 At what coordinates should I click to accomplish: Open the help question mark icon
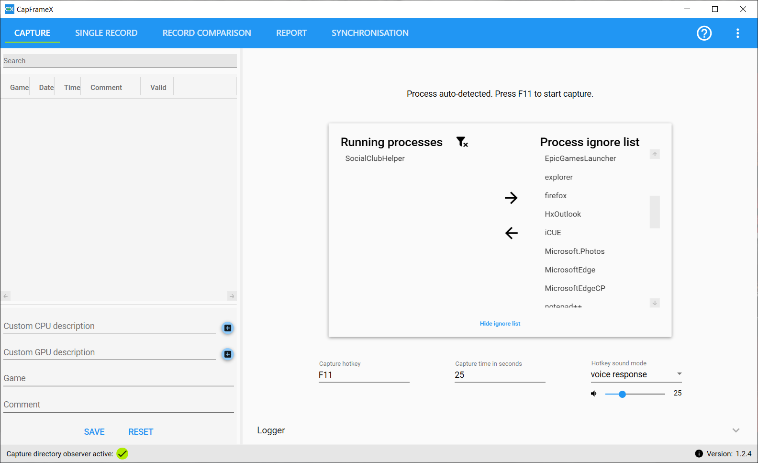point(704,33)
